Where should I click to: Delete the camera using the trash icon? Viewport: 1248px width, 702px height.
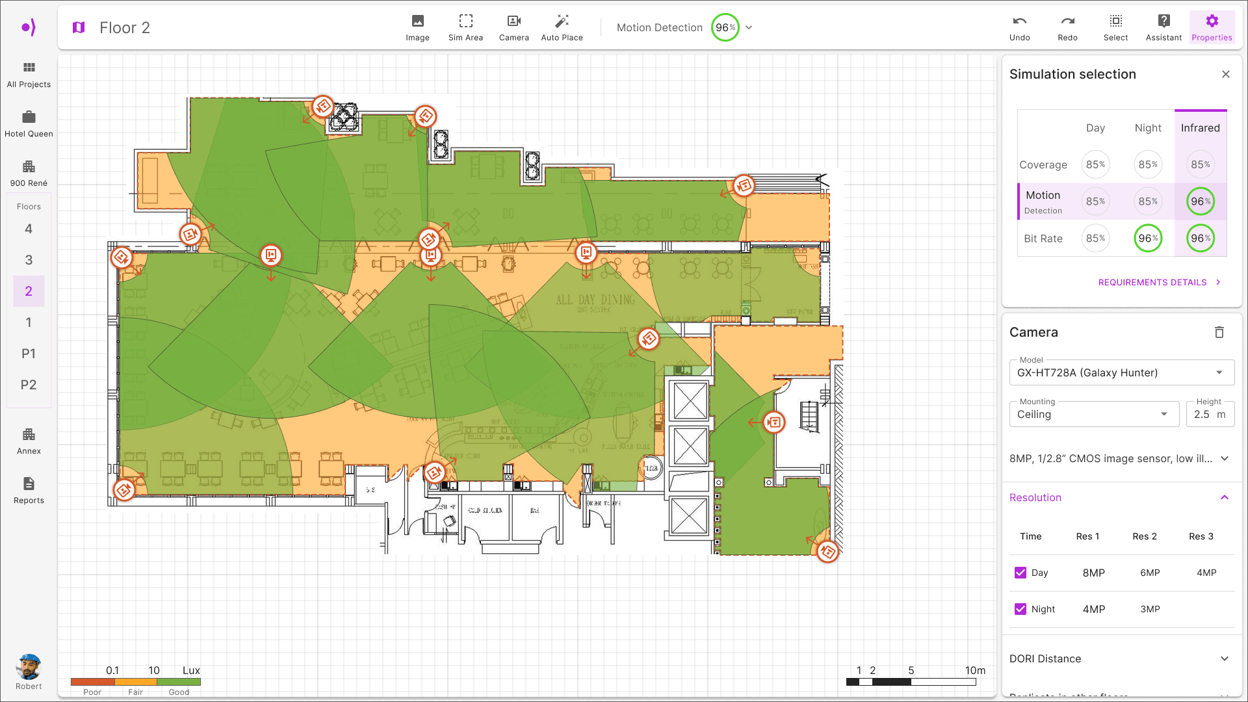1219,332
